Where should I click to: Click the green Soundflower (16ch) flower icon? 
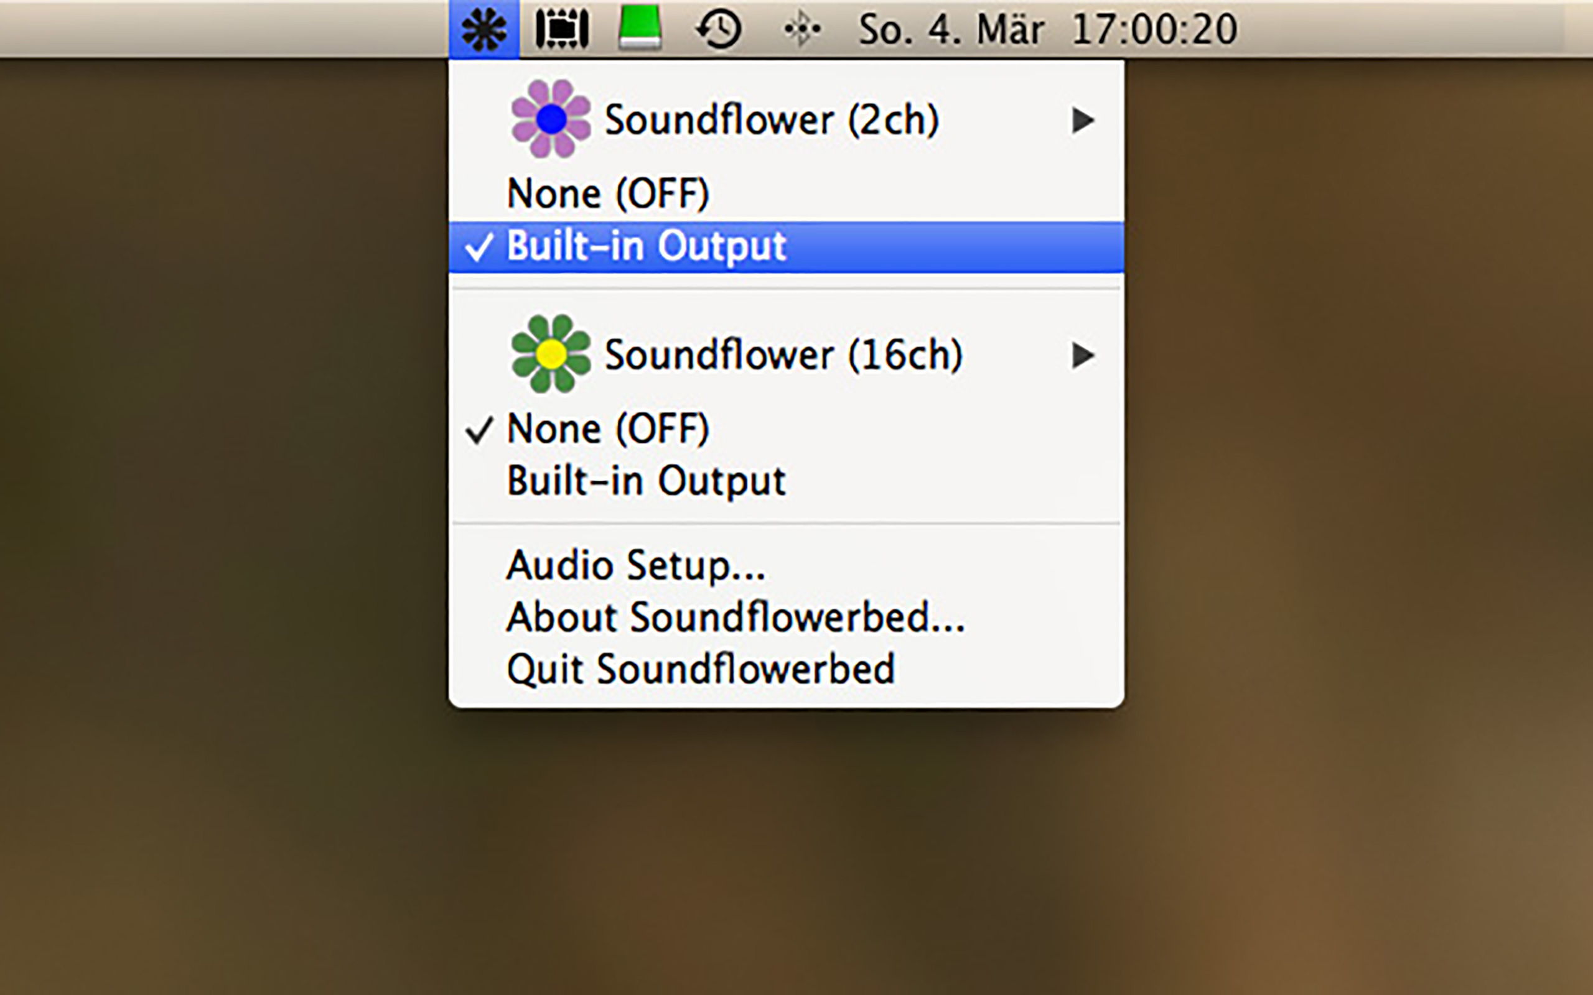click(x=551, y=354)
